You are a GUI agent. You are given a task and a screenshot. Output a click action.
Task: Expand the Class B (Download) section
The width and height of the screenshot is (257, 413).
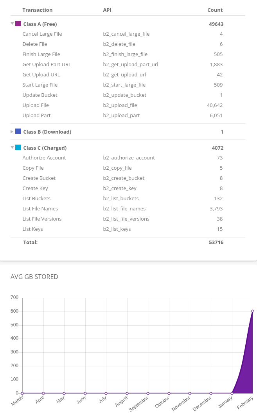(x=12, y=132)
